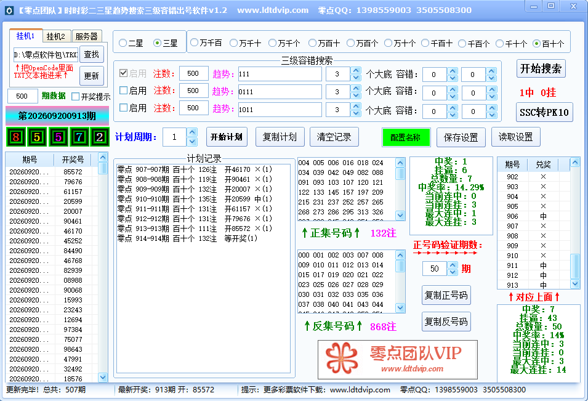Image resolution: width=588 pixels, height=401 pixels.
Task: Select plan record line 914-914期 等开奖
Action: coord(188,238)
